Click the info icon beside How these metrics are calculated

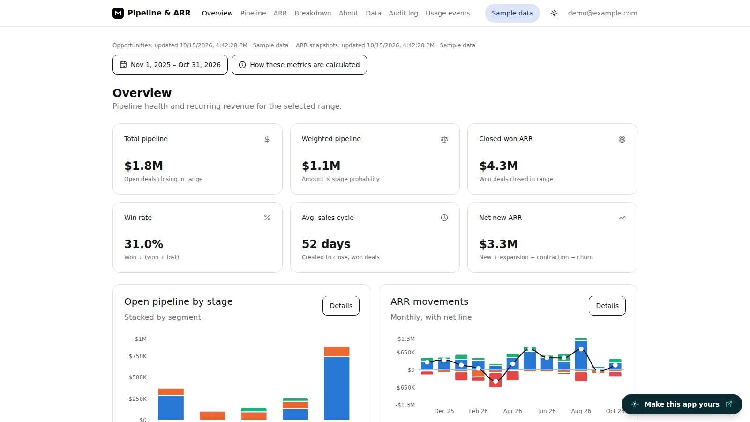pos(242,65)
